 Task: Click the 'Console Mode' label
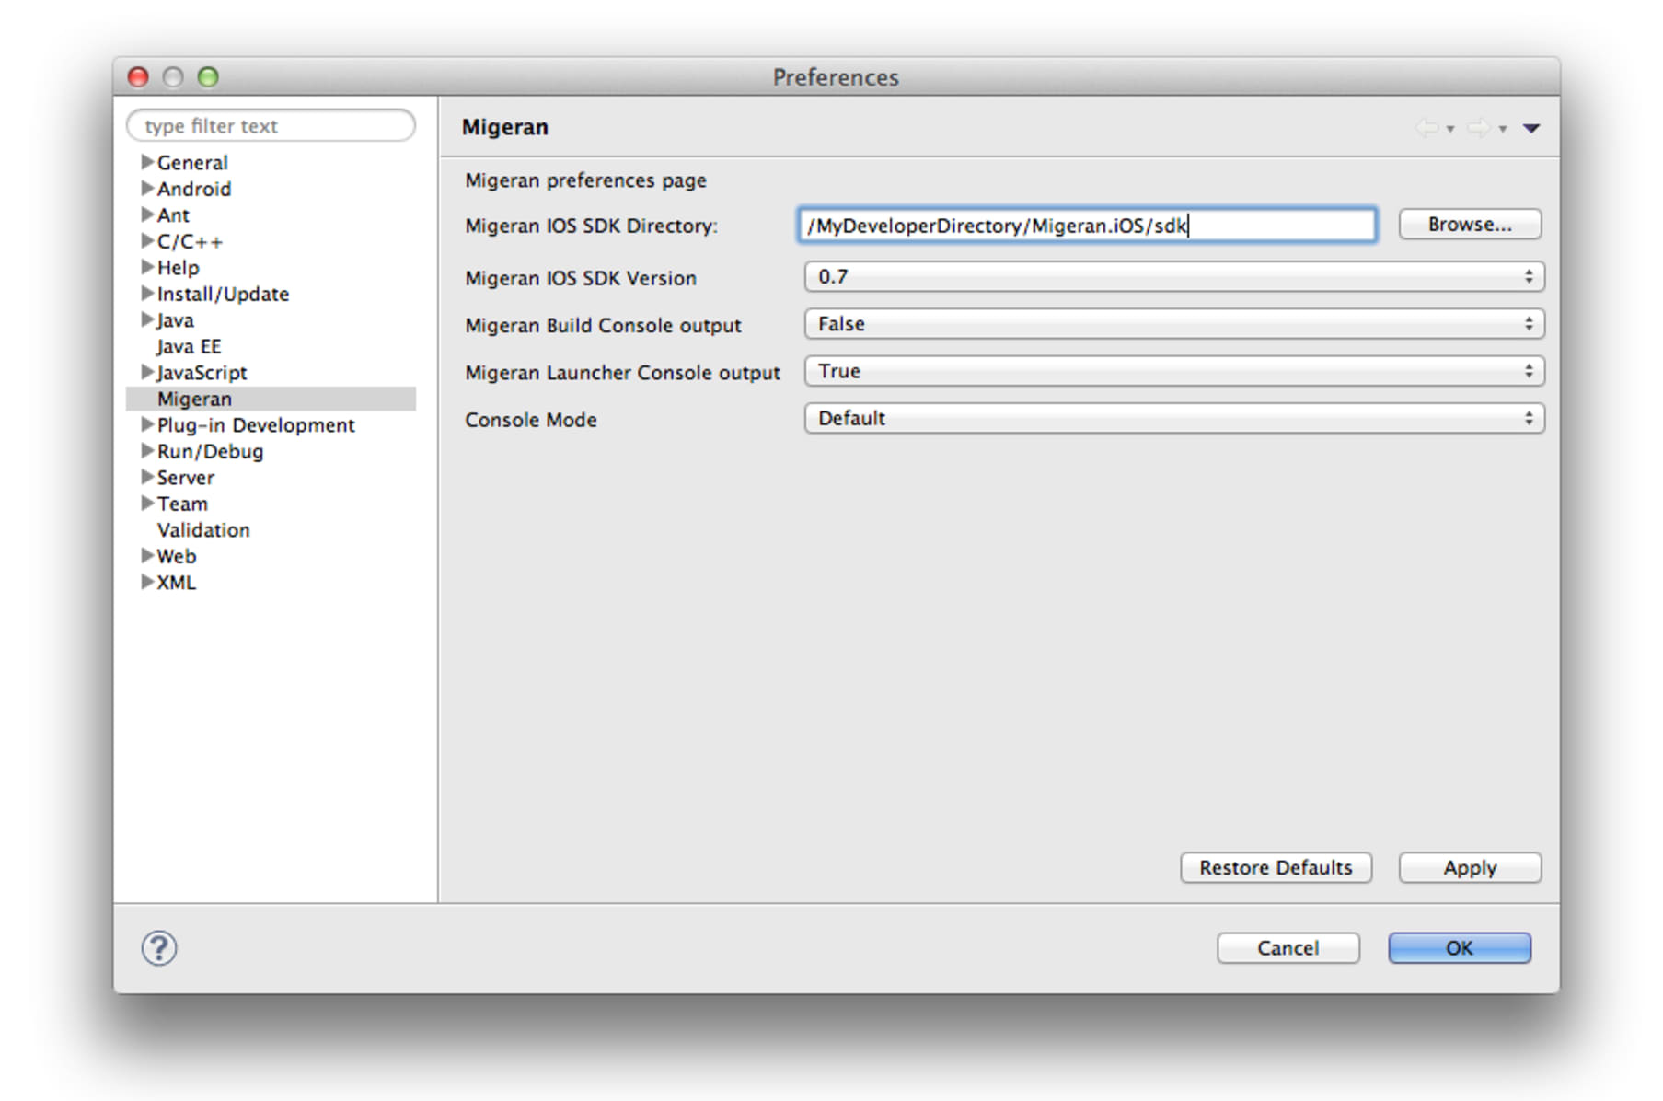[x=531, y=420]
